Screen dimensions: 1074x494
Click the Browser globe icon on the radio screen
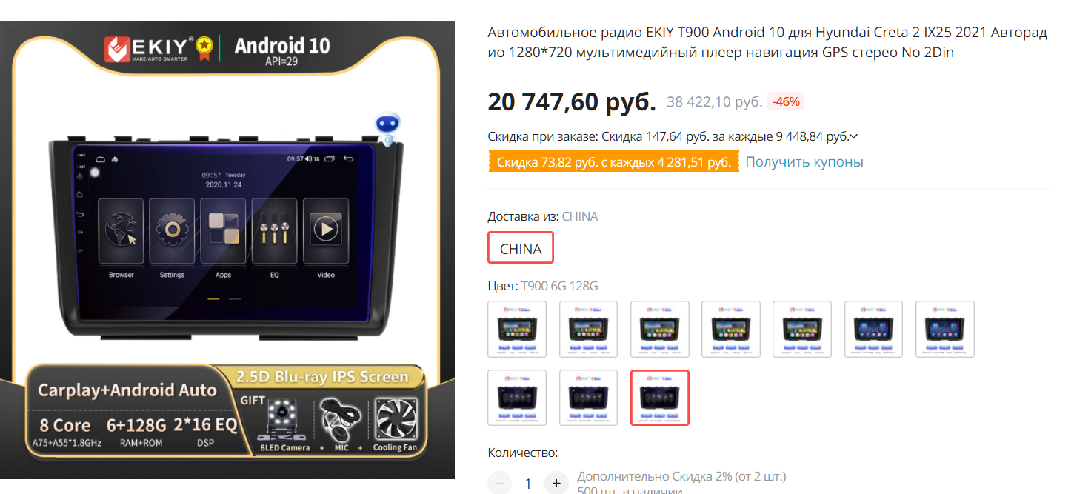pyautogui.click(x=121, y=230)
